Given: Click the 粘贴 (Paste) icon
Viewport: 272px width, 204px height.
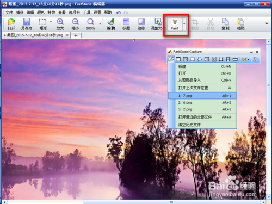Looking at the screenshot, I should pyautogui.click(x=241, y=24).
